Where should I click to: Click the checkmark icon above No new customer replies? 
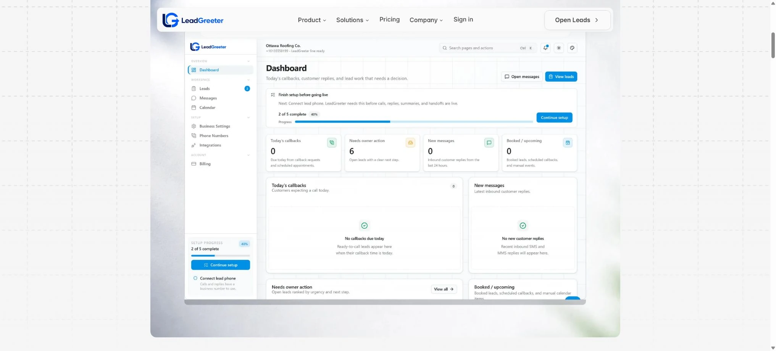tap(523, 225)
